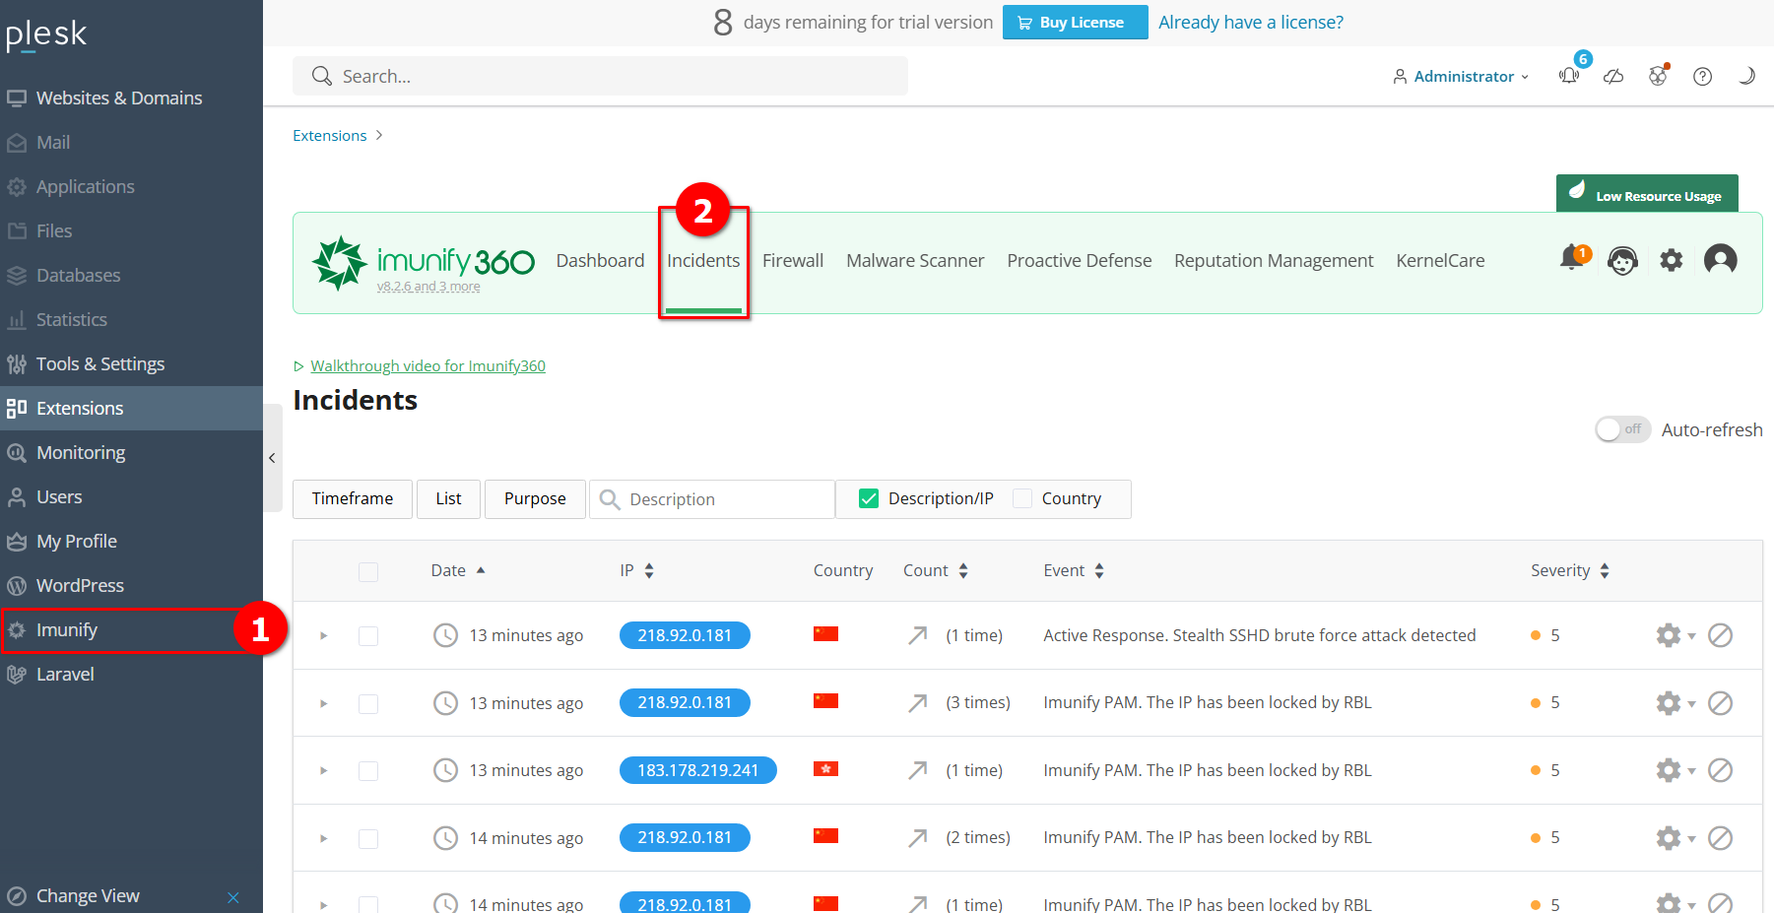Switch to the KernelCare tab
The height and width of the screenshot is (913, 1774).
click(1440, 260)
